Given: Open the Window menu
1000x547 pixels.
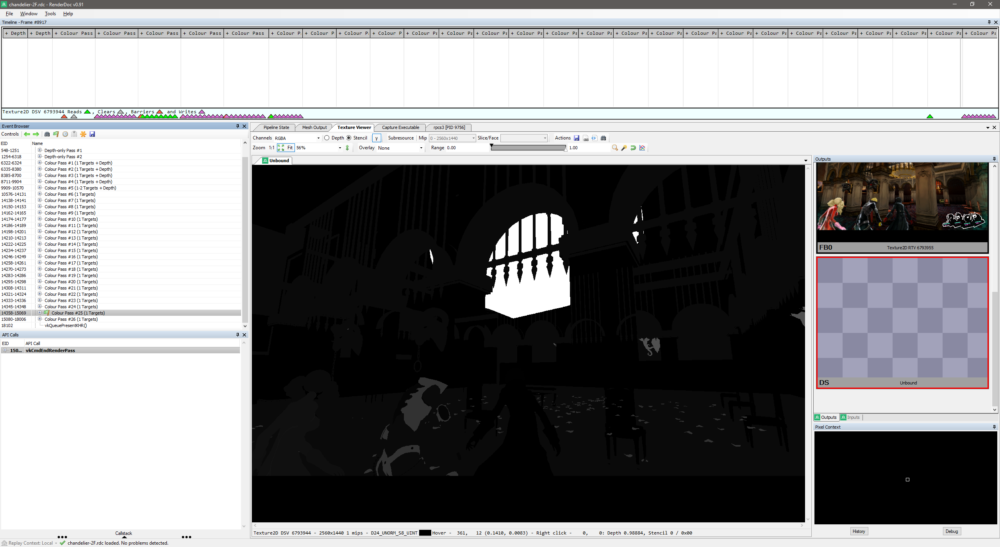Looking at the screenshot, I should pos(29,14).
